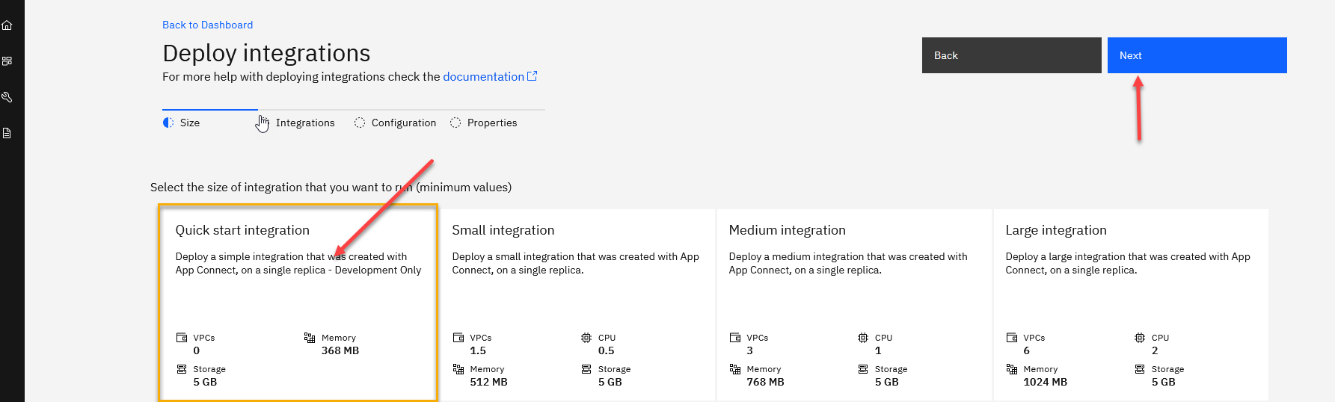Switch to the Configuration step
This screenshot has height=402, width=1335.
coord(403,123)
